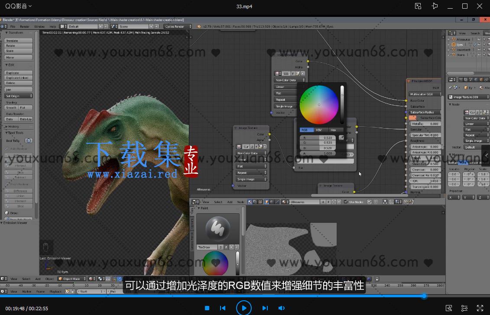
Task: Click the video progress bar handle
Action: [424, 296]
